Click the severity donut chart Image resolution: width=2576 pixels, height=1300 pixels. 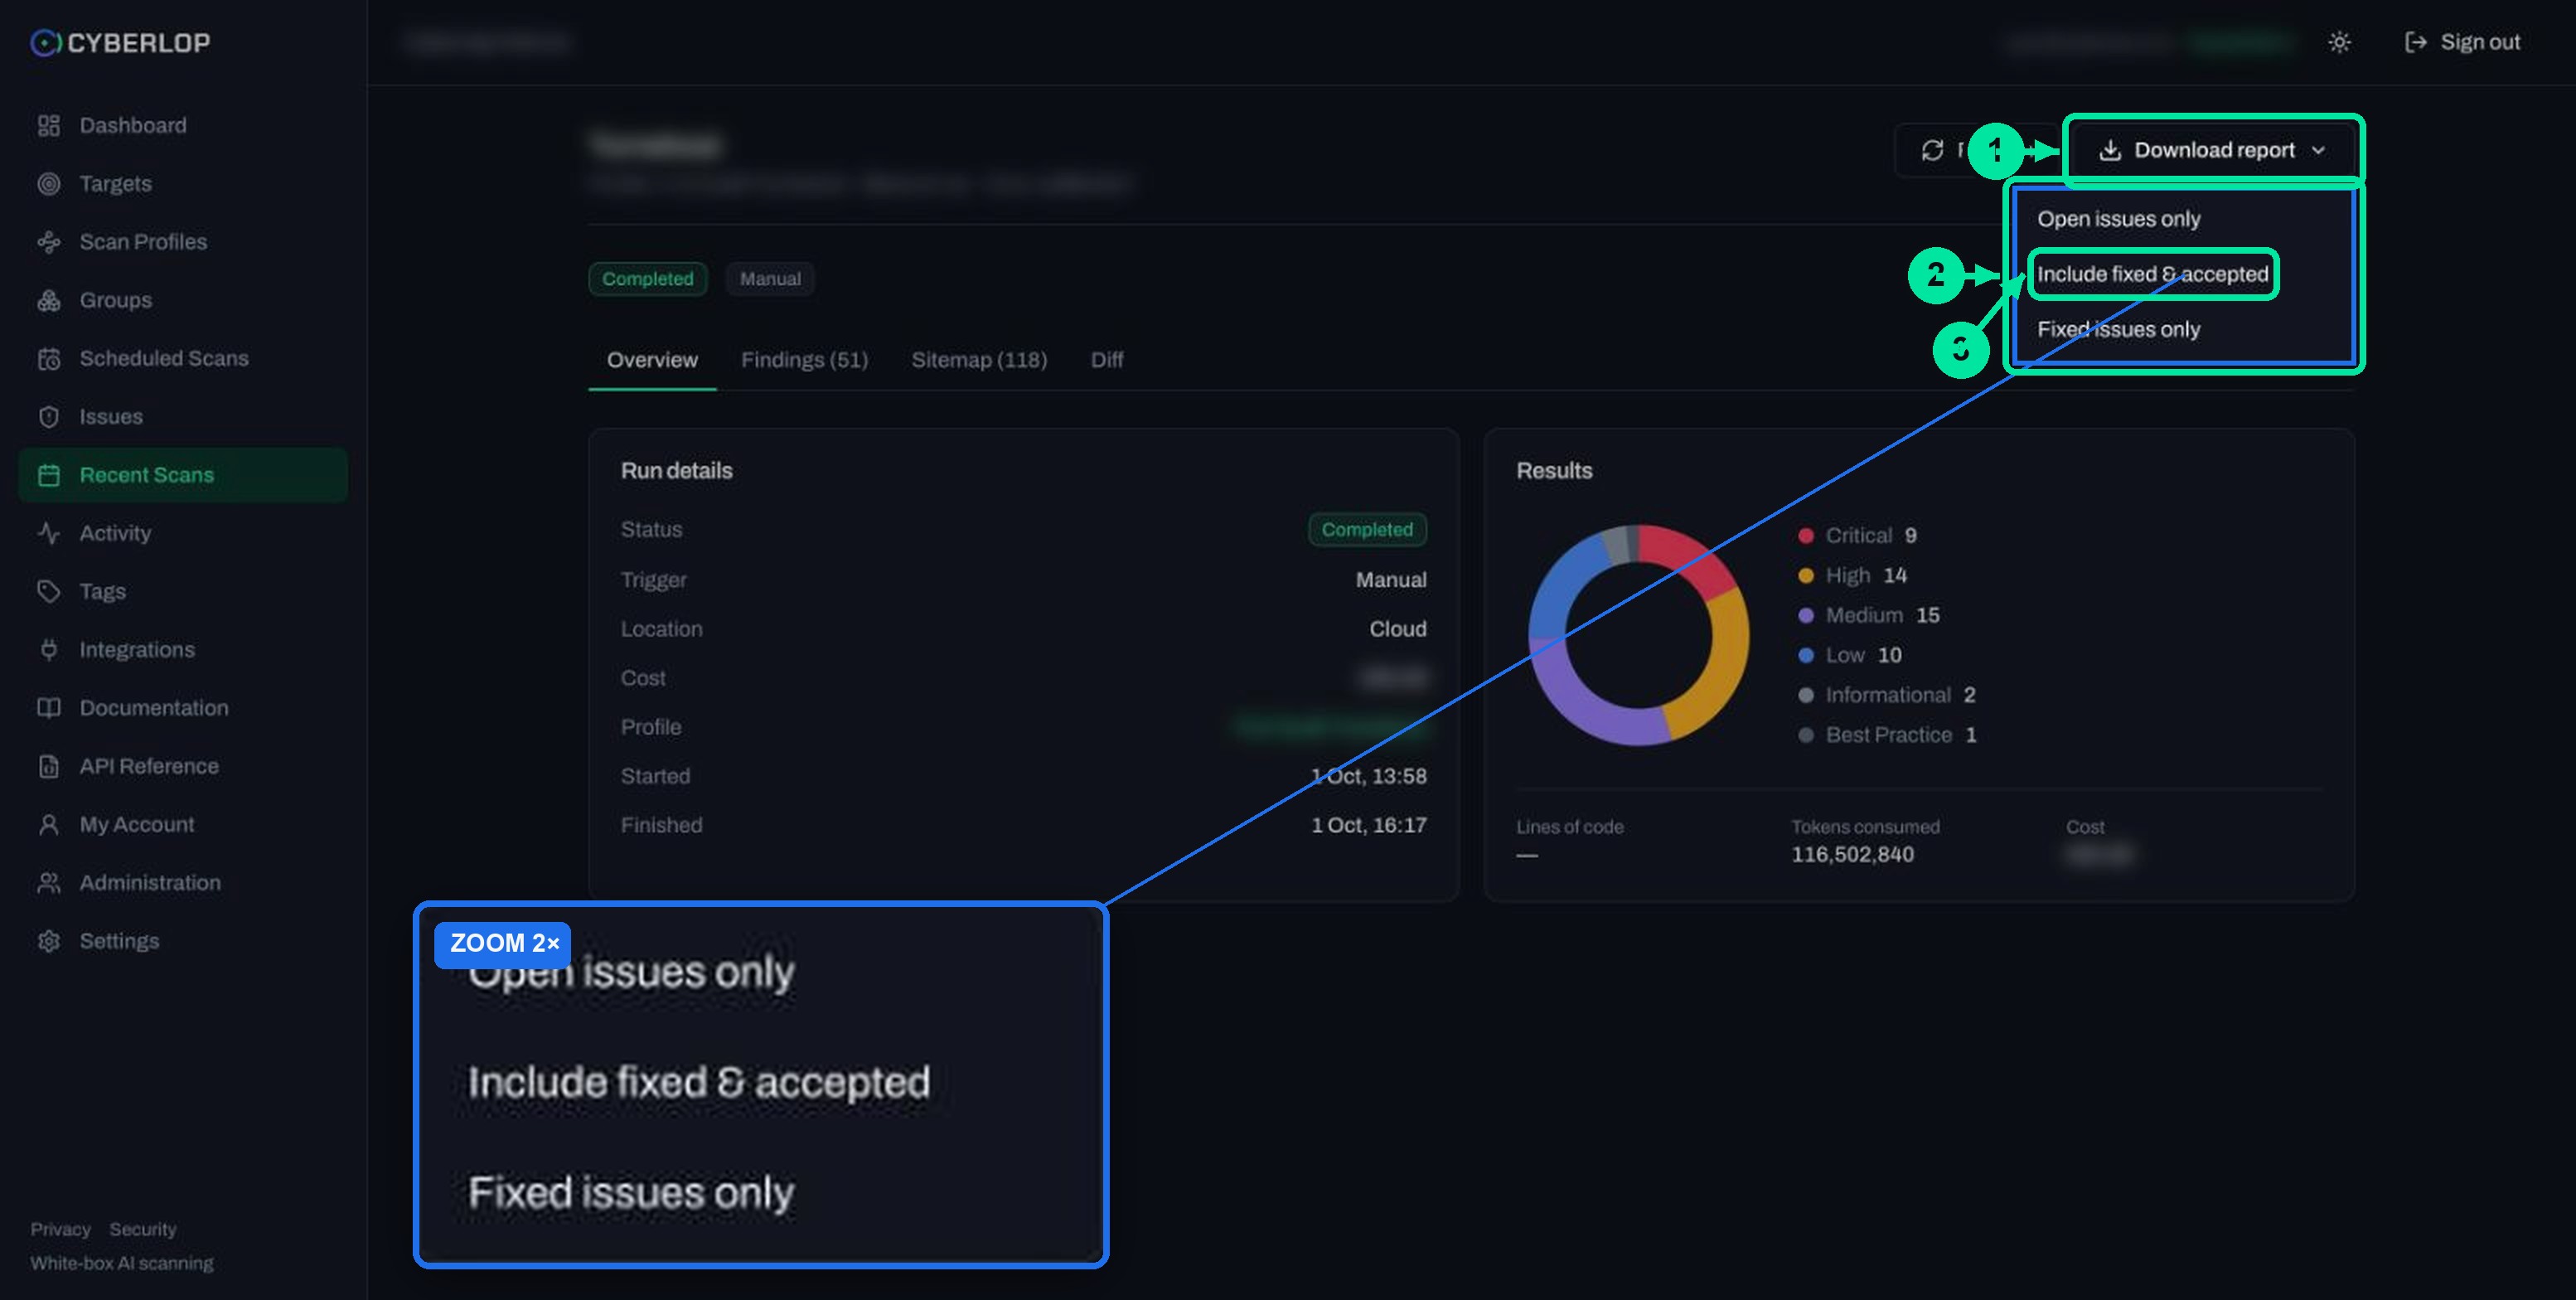click(1638, 635)
